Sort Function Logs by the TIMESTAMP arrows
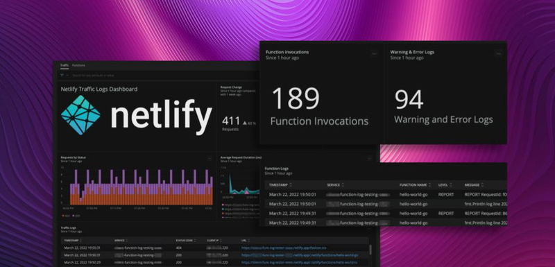The height and width of the screenshot is (267, 555). (x=291, y=185)
